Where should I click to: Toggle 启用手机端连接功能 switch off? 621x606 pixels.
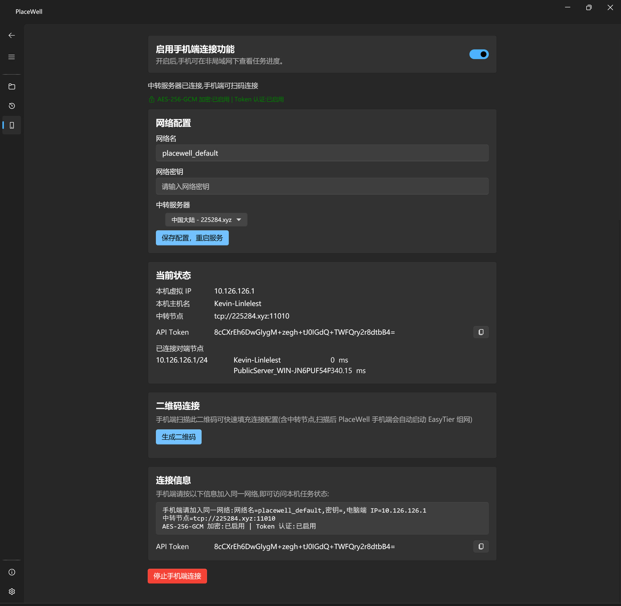coord(479,54)
